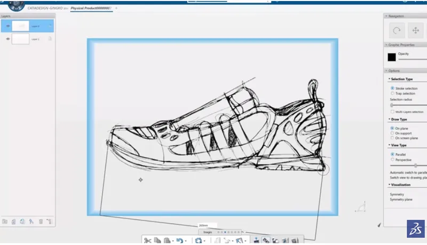Click the Symmetry plane option
427x245 pixels.
401,200
